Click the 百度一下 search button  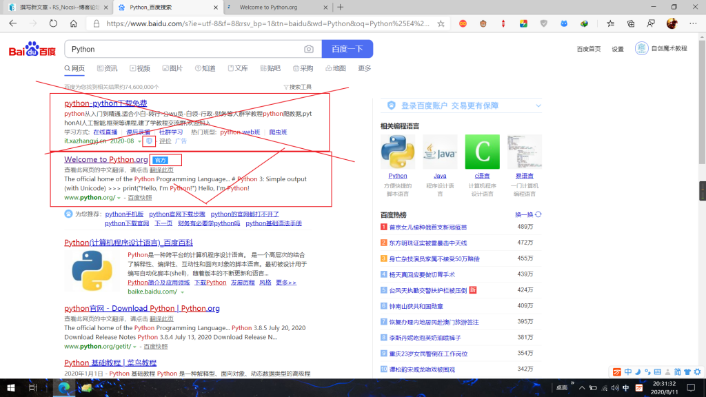pyautogui.click(x=347, y=49)
